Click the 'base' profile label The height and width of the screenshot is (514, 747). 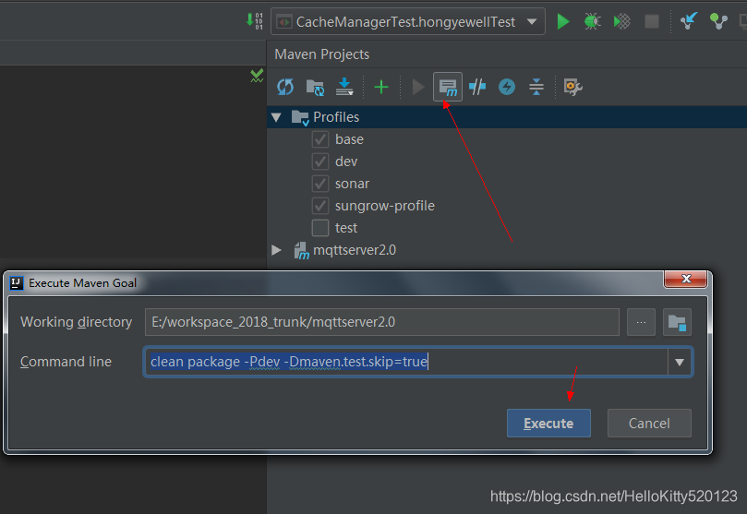[349, 139]
